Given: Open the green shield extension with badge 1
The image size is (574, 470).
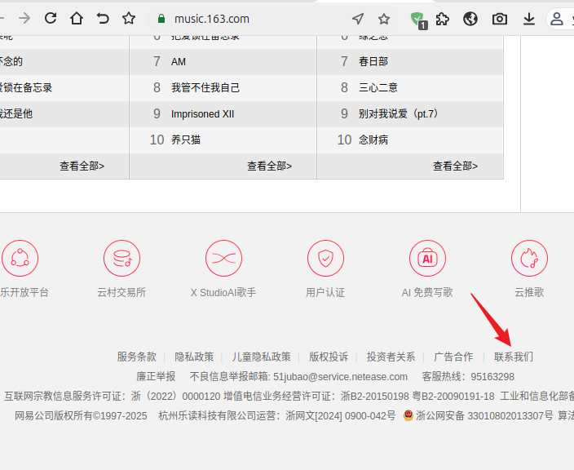Looking at the screenshot, I should point(418,20).
